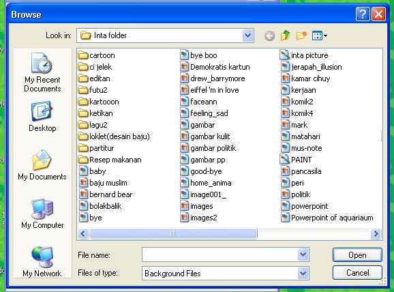Expand the Look in folder dropdown
Viewport: 394px width, 292px height.
(x=247, y=35)
